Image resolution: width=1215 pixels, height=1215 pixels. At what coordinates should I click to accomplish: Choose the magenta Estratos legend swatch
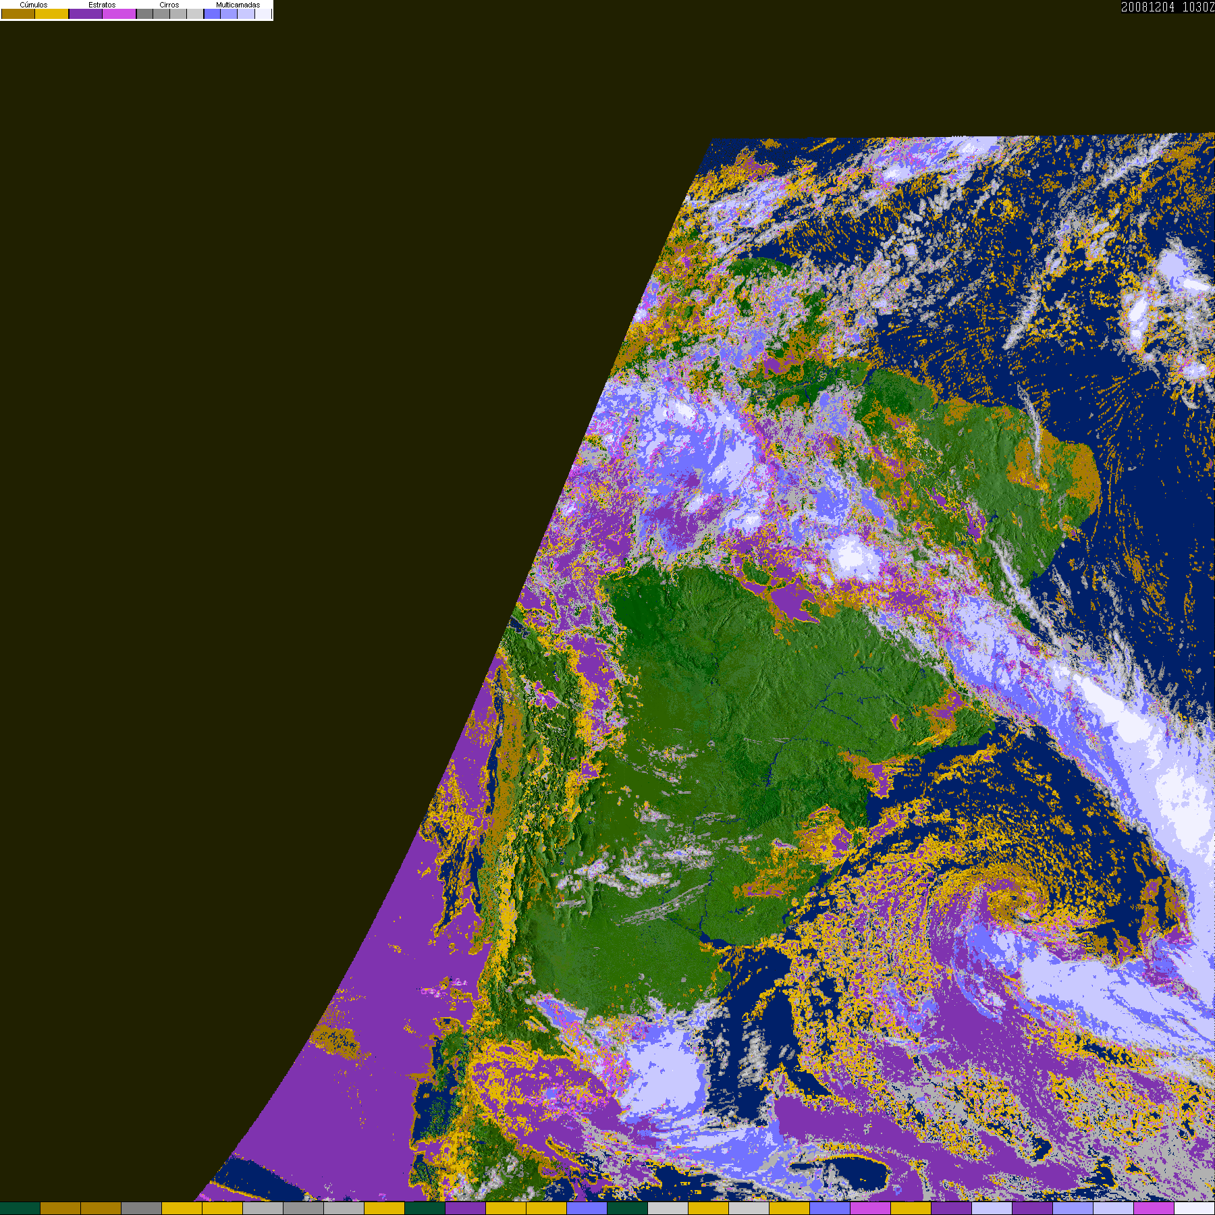(x=119, y=14)
